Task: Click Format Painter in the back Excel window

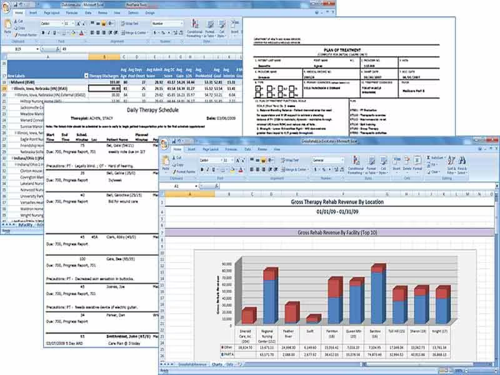Action: coord(26,35)
